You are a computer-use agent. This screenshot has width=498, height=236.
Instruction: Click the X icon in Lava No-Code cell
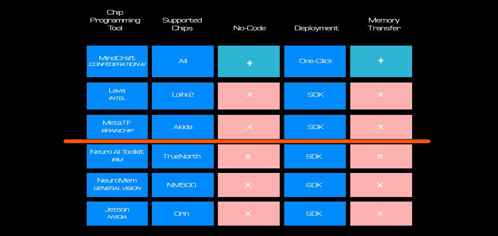point(249,95)
